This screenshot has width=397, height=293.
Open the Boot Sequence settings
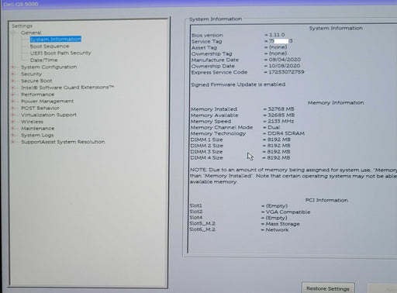[x=50, y=47]
